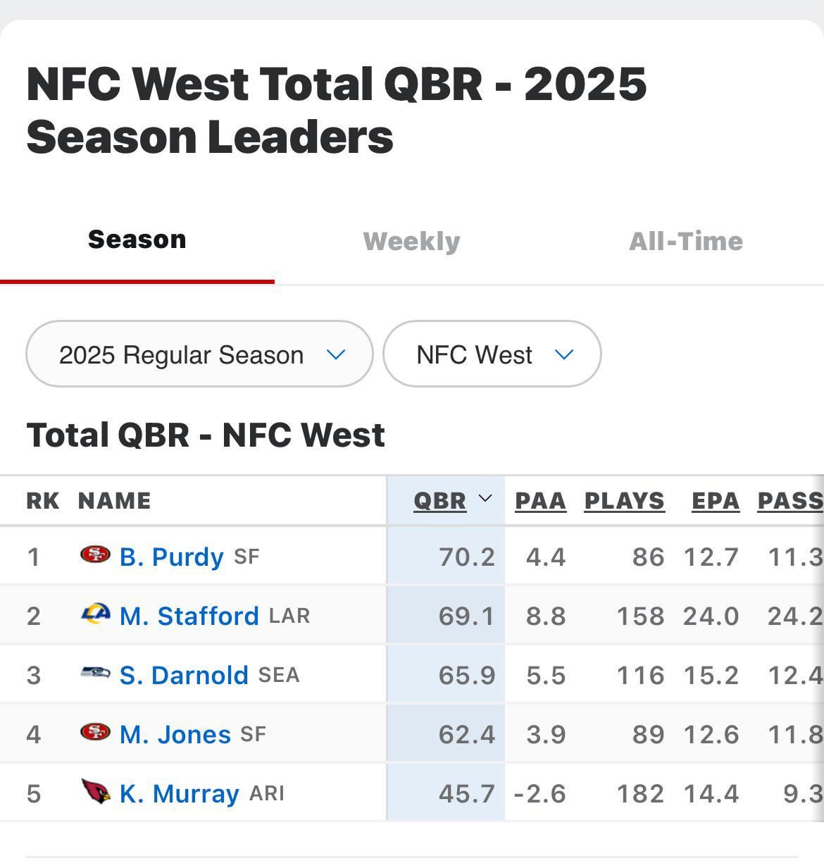Click the 49ers logo beside M. Jones
Viewport: 824px width, 868px height.
(x=95, y=733)
